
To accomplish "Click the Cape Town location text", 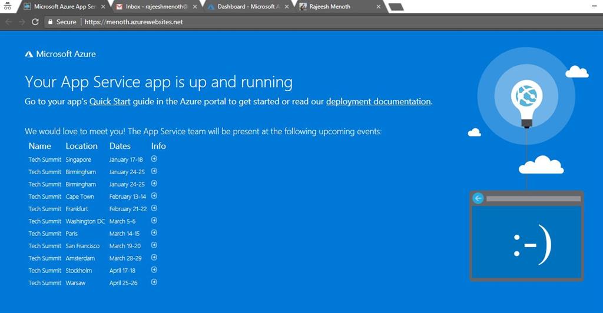I will [x=79, y=197].
